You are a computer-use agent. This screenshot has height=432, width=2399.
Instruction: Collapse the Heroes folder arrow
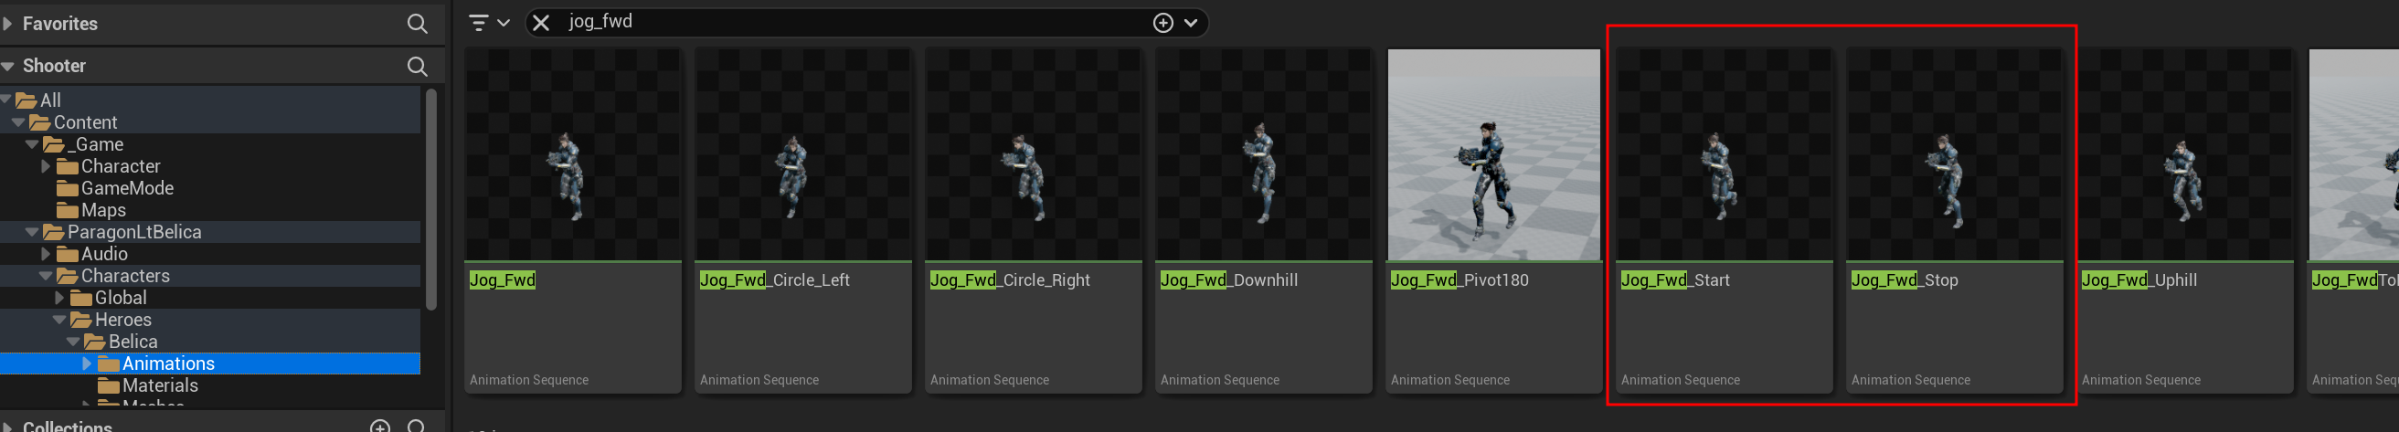60,320
